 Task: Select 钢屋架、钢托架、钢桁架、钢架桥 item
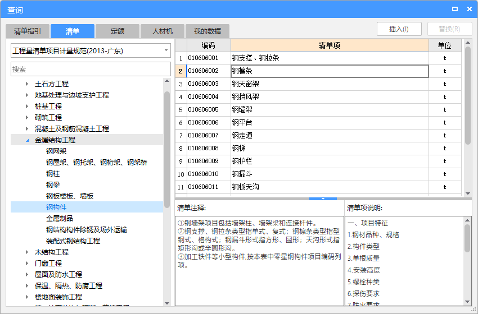[x=97, y=162]
